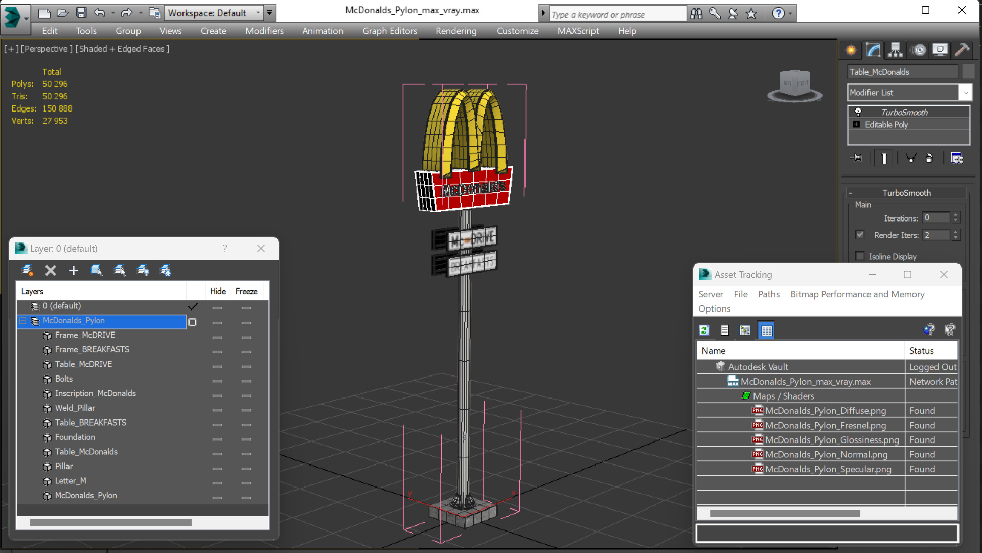Click Configure Modifier Sets icon

coord(956,158)
